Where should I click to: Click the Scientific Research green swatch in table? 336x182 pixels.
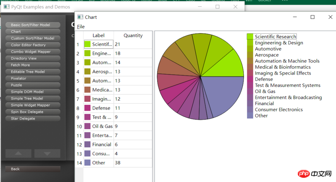tap(87, 44)
